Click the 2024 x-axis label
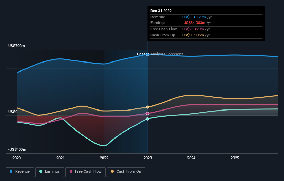This screenshot has width=284, height=181. [191, 158]
